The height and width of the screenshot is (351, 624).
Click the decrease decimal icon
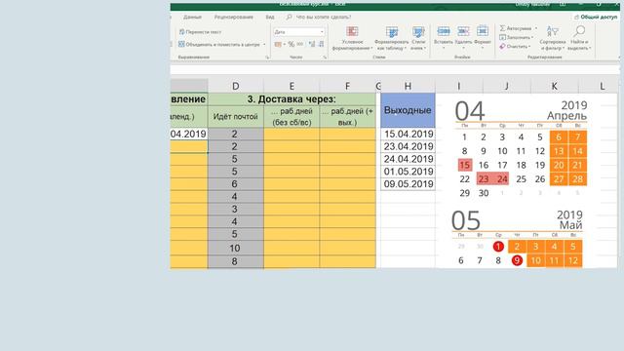click(x=321, y=44)
